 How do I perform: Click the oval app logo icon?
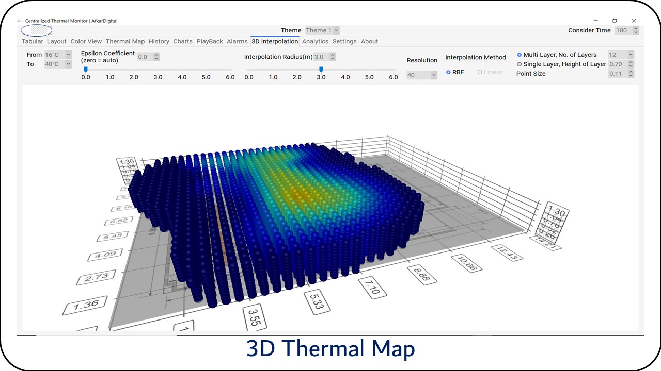pyautogui.click(x=36, y=30)
